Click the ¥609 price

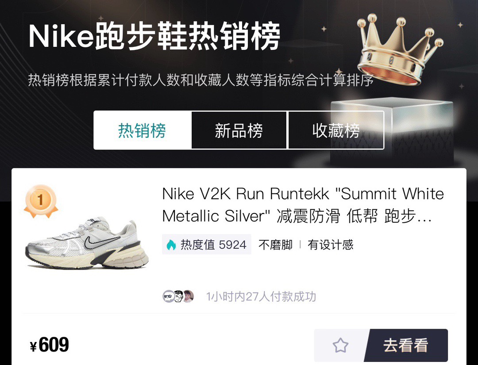pos(50,345)
